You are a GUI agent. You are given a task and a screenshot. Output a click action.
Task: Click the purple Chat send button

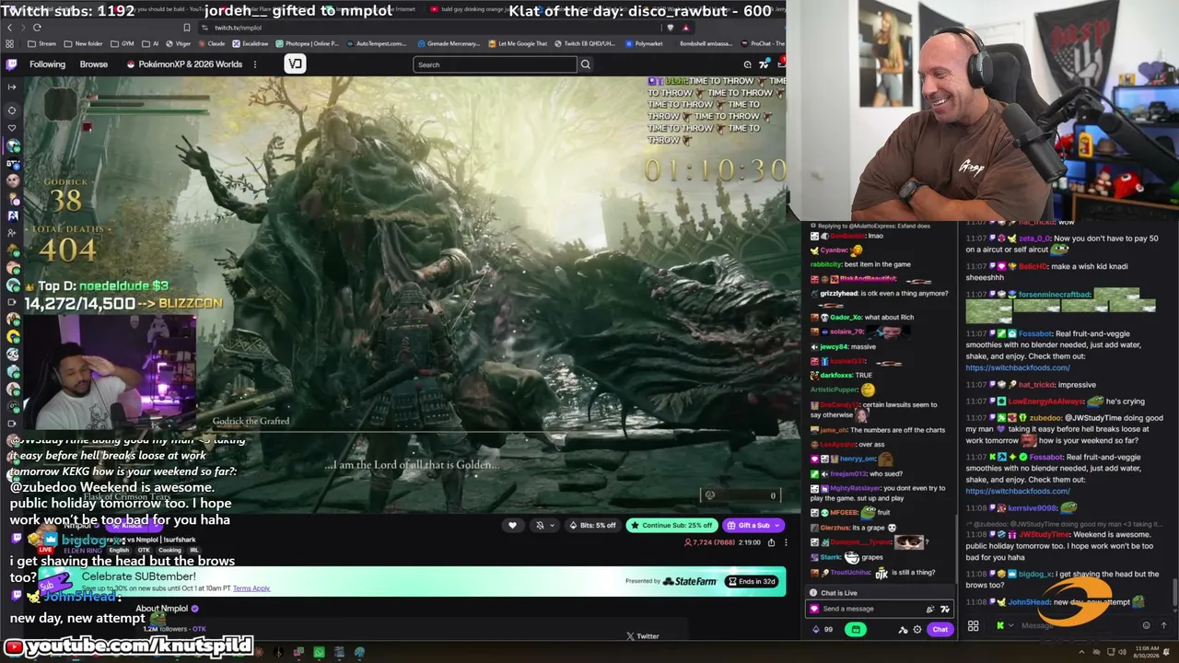coord(940,630)
